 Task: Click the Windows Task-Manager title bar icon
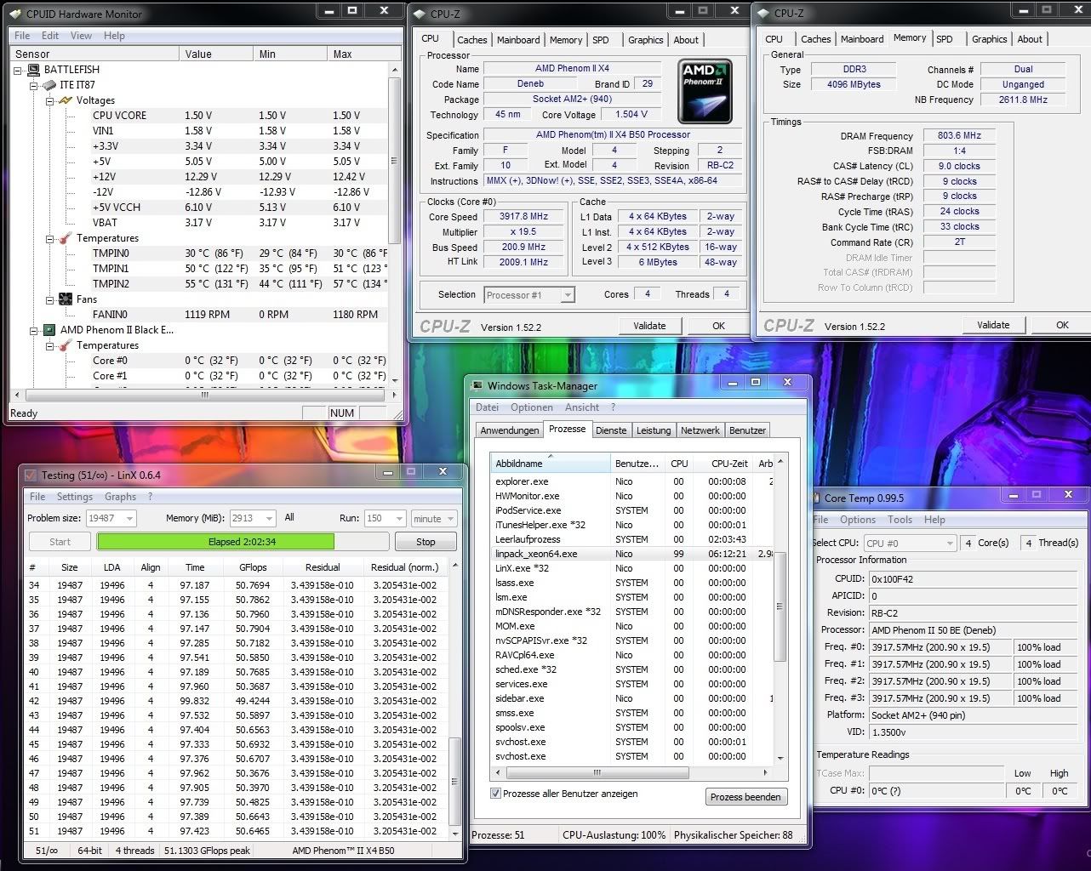click(478, 386)
